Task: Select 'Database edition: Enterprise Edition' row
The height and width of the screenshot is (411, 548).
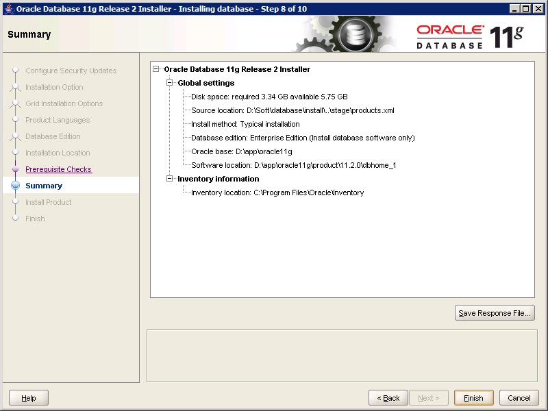Action: pos(303,138)
